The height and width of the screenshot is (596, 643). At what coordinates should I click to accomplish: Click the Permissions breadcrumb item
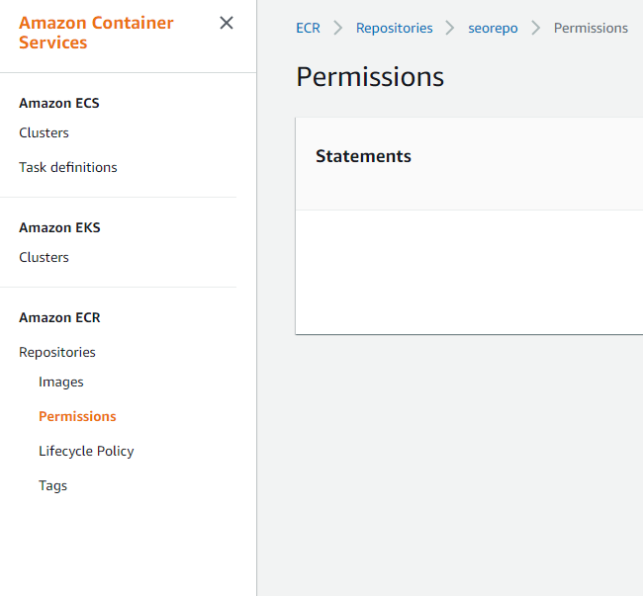pyautogui.click(x=591, y=28)
